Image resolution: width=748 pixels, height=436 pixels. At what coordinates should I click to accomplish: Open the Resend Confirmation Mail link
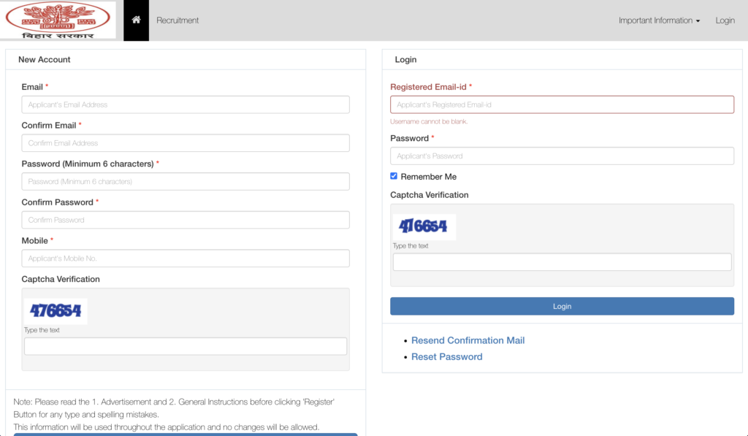point(468,340)
